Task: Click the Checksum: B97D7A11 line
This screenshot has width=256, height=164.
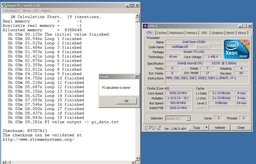Action: (x=25, y=131)
